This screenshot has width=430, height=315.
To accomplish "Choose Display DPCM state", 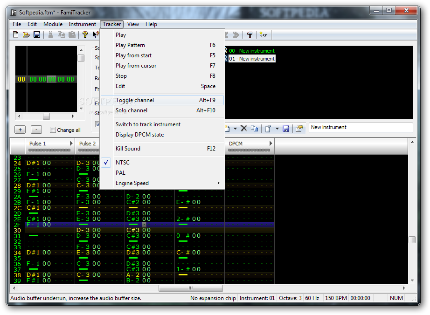I will click(162, 135).
